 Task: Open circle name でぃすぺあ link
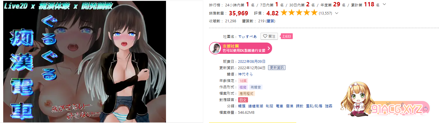click(x=247, y=36)
